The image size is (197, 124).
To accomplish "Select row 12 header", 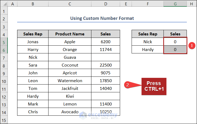I will [x=4, y=96].
